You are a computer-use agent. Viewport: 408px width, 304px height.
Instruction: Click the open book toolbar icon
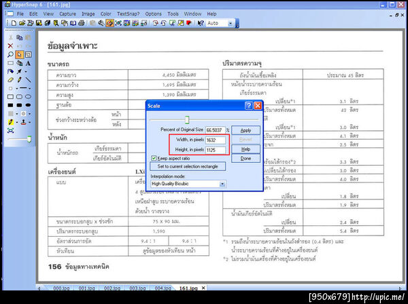73,23
